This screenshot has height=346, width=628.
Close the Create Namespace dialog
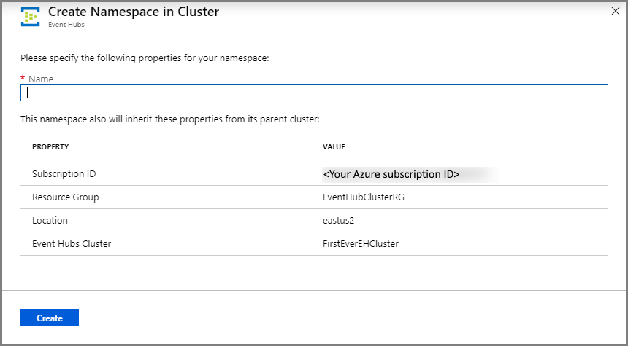pos(614,11)
